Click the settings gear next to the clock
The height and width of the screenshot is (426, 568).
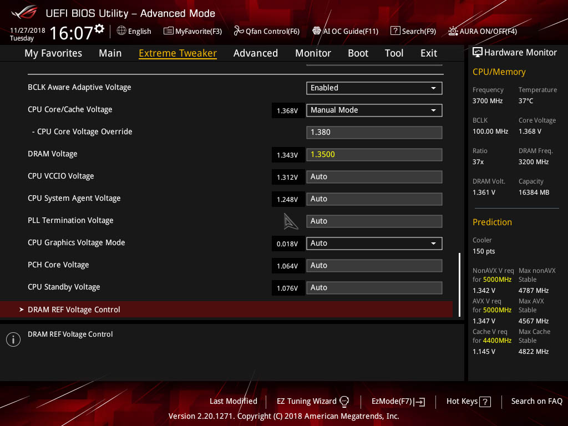[99, 29]
